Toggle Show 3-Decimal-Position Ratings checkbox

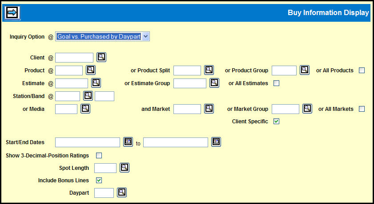point(99,155)
